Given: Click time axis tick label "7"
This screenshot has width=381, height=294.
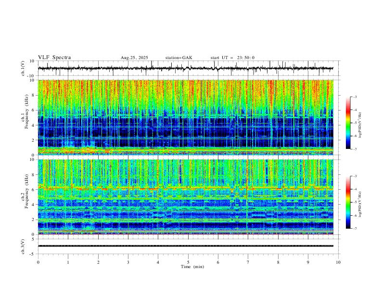Looking at the screenshot, I should pyautogui.click(x=248, y=262).
